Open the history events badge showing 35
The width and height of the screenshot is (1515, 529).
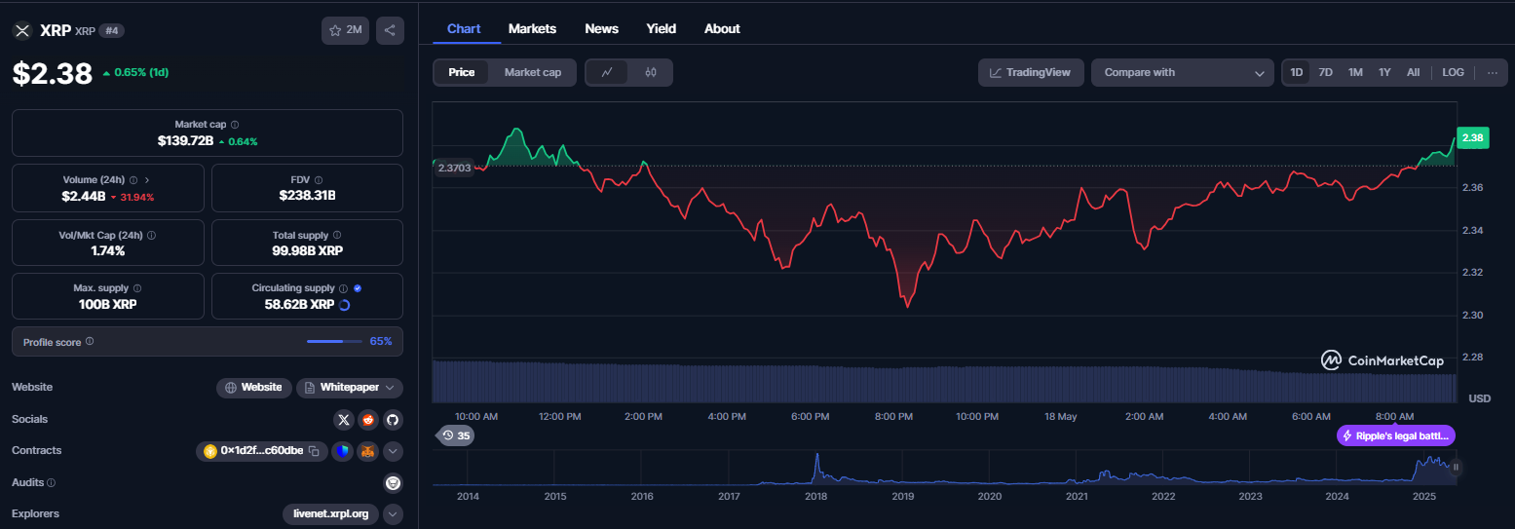(455, 435)
